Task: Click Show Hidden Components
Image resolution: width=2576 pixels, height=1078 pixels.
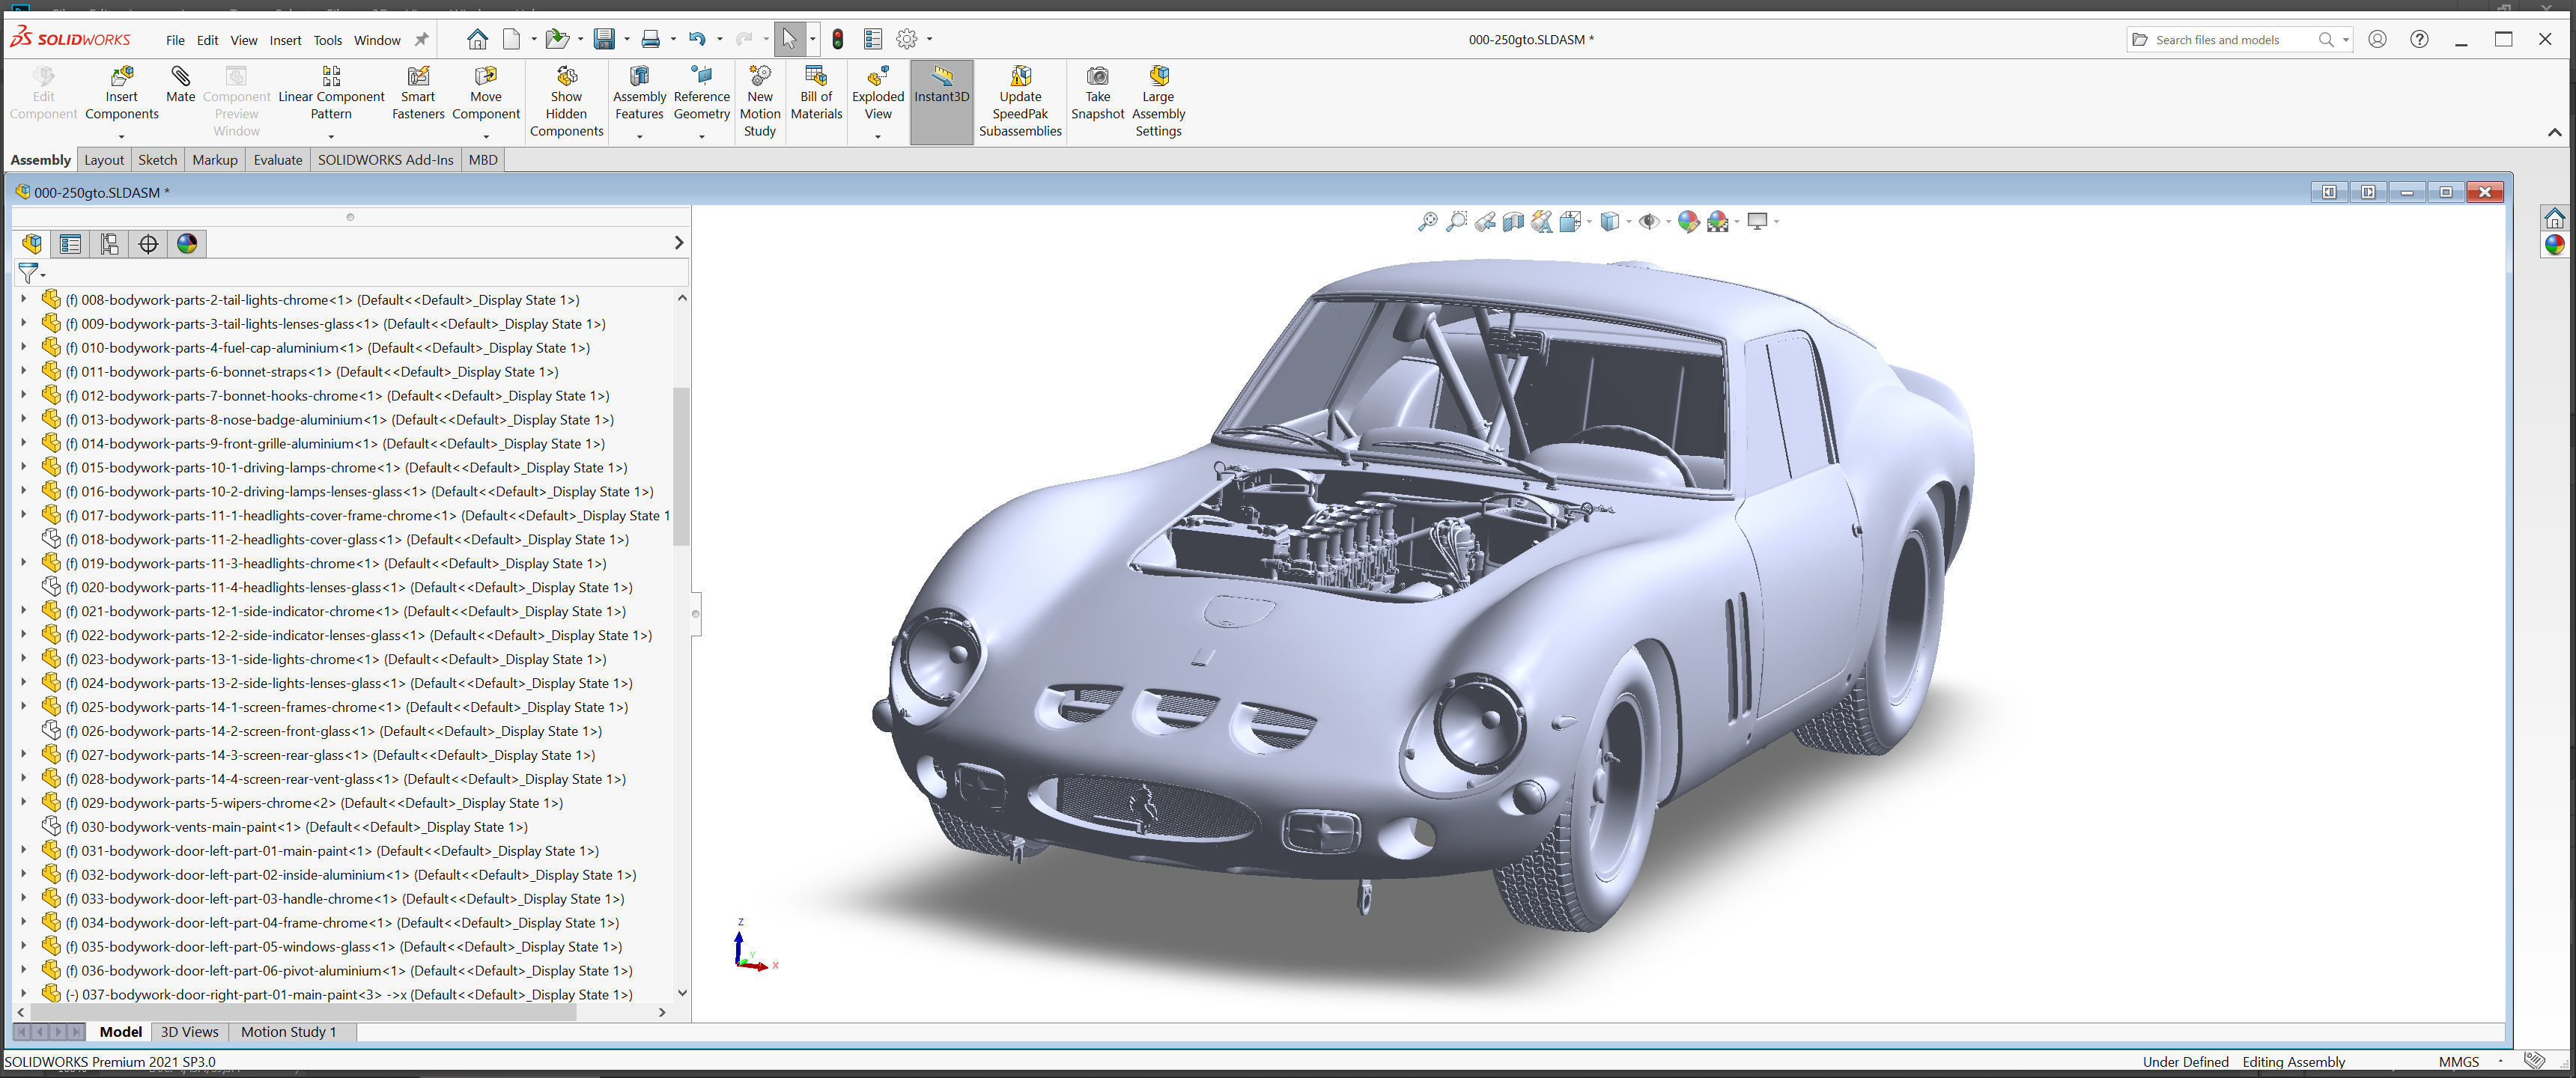Action: tap(566, 101)
